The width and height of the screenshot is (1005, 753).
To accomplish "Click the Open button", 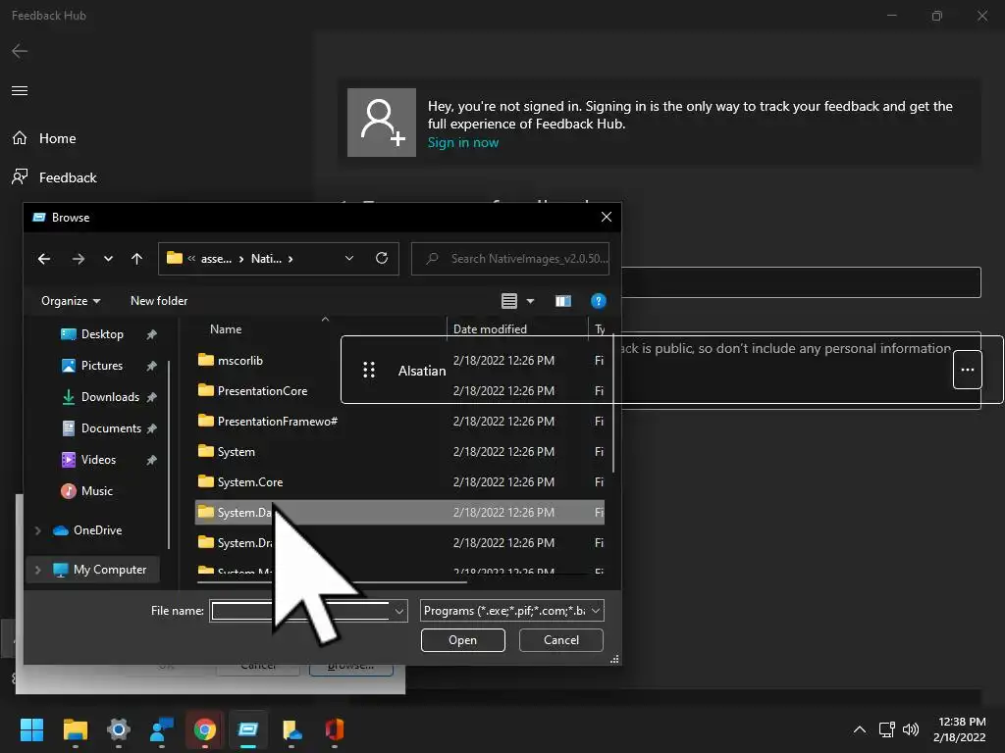I will [463, 640].
